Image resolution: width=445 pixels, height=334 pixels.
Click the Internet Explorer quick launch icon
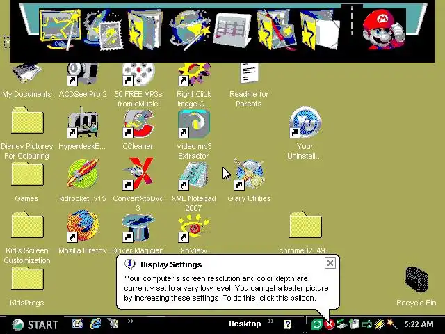pyautogui.click(x=96, y=324)
